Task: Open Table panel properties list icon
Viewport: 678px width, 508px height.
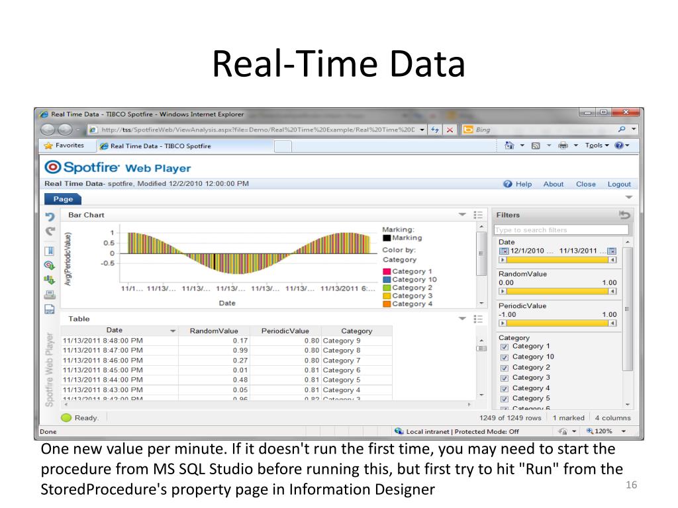Action: 478,319
